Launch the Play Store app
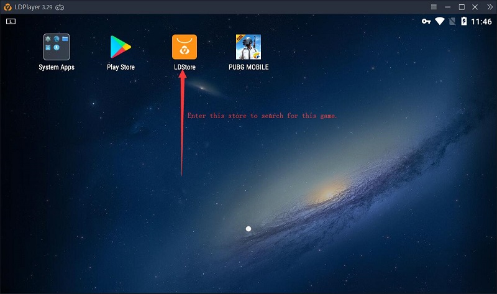The height and width of the screenshot is (294, 497). click(x=121, y=47)
